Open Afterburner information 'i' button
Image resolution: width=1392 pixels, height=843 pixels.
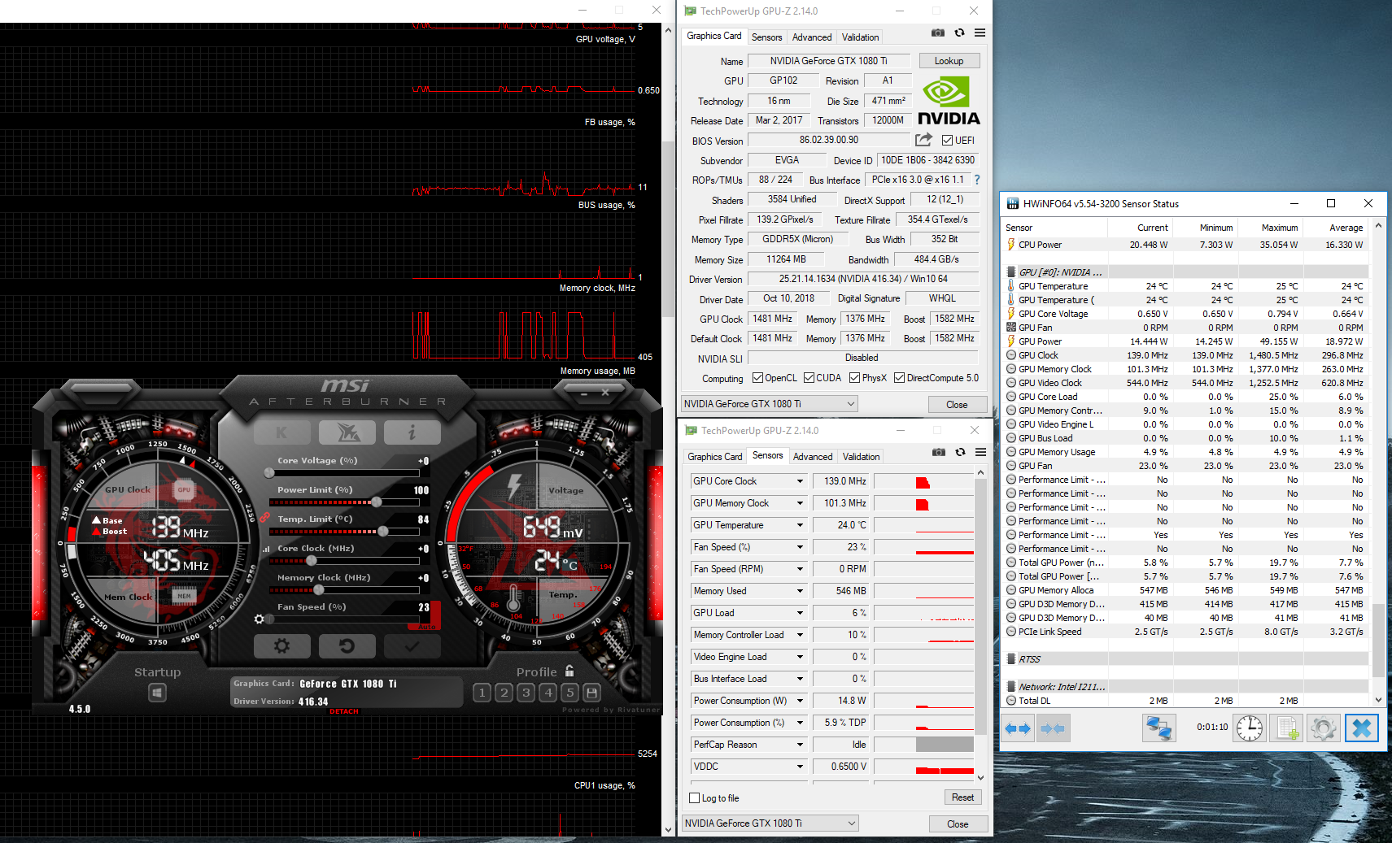[412, 432]
